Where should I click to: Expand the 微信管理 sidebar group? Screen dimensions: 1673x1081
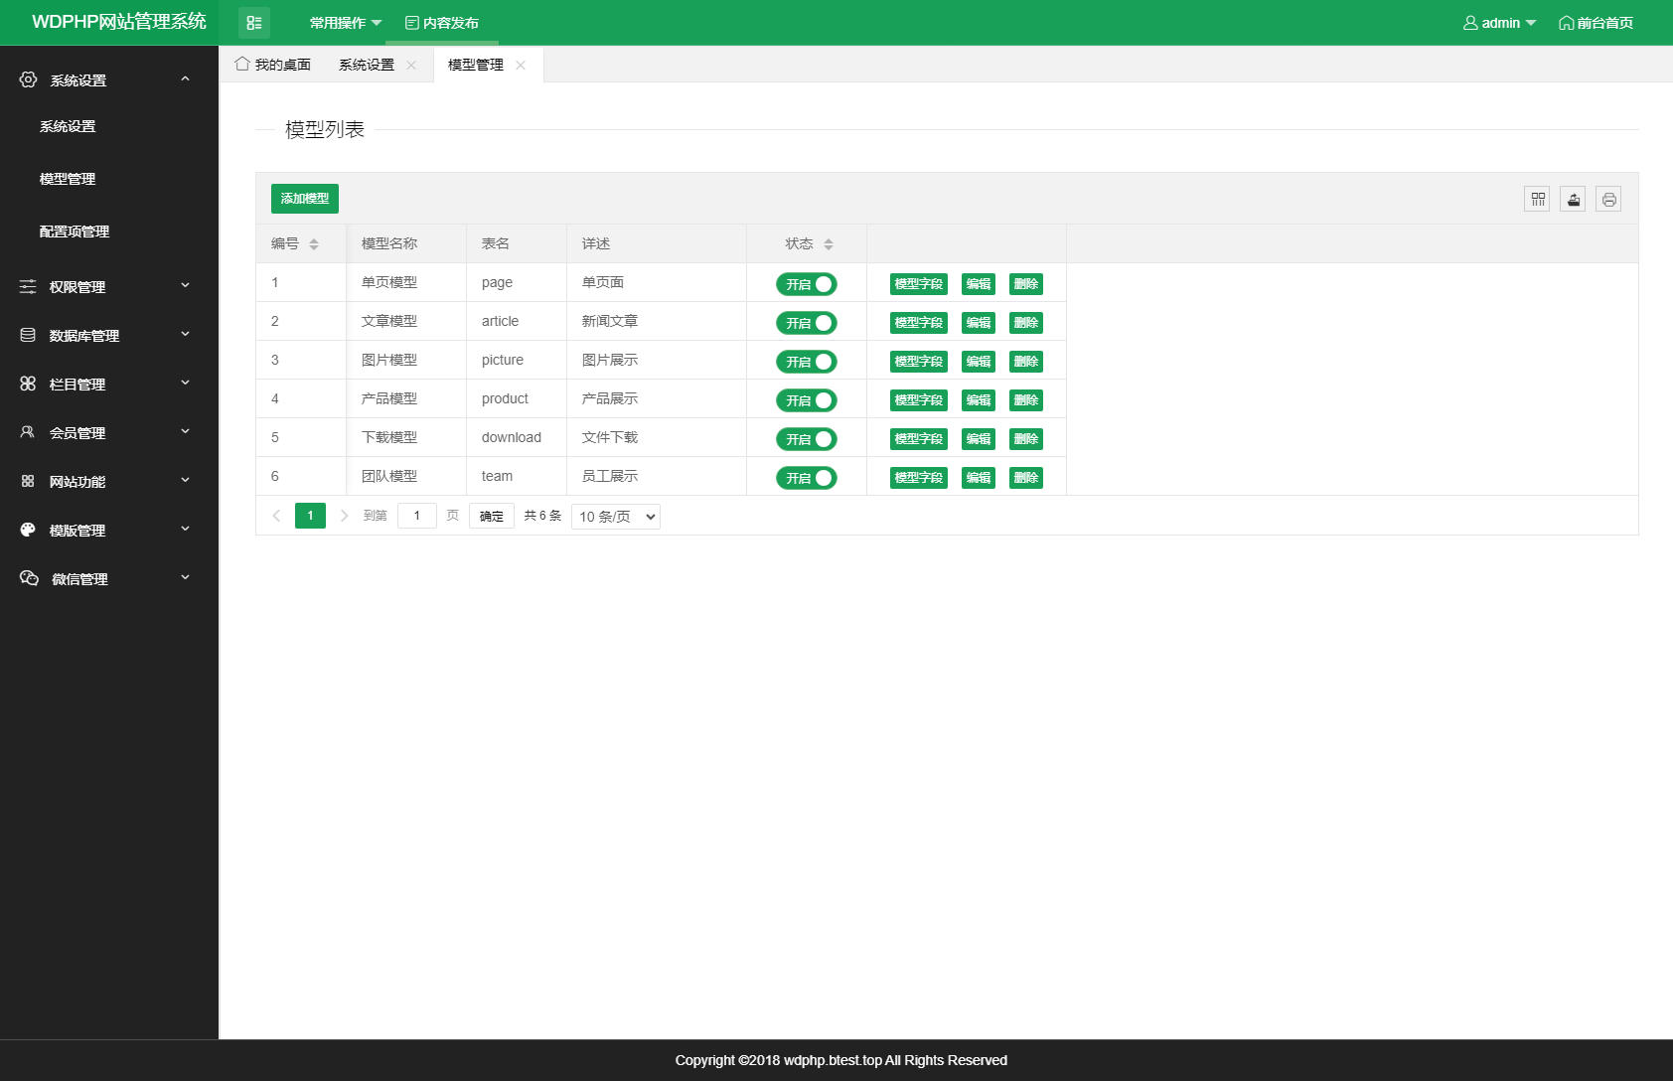(x=109, y=578)
